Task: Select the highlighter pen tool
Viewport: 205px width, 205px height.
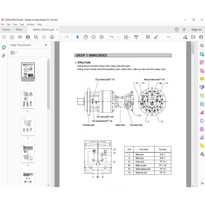Action: coord(156,37)
